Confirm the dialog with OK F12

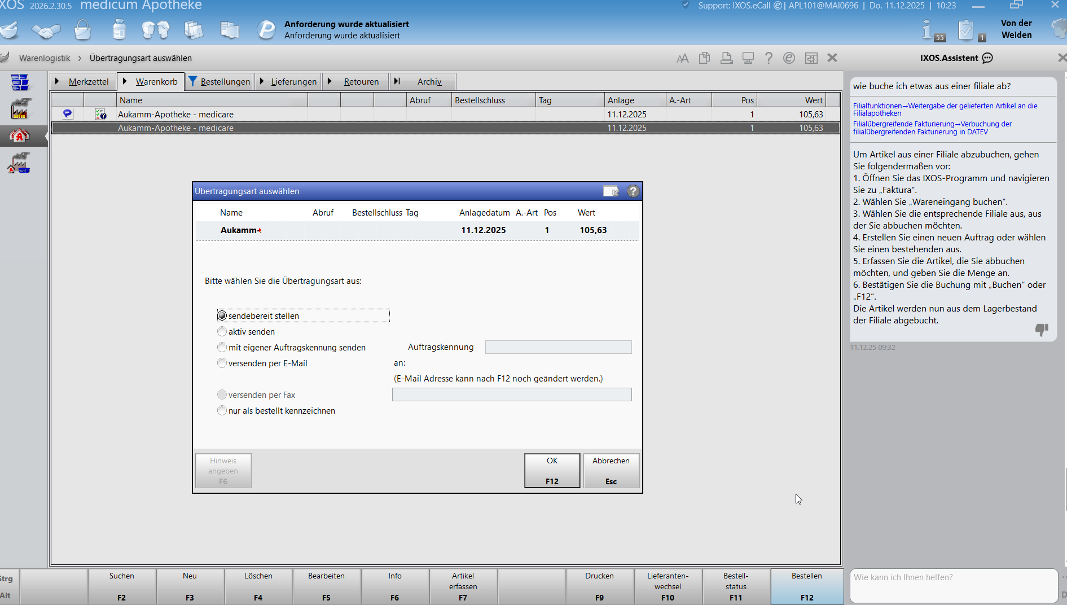[x=552, y=471]
